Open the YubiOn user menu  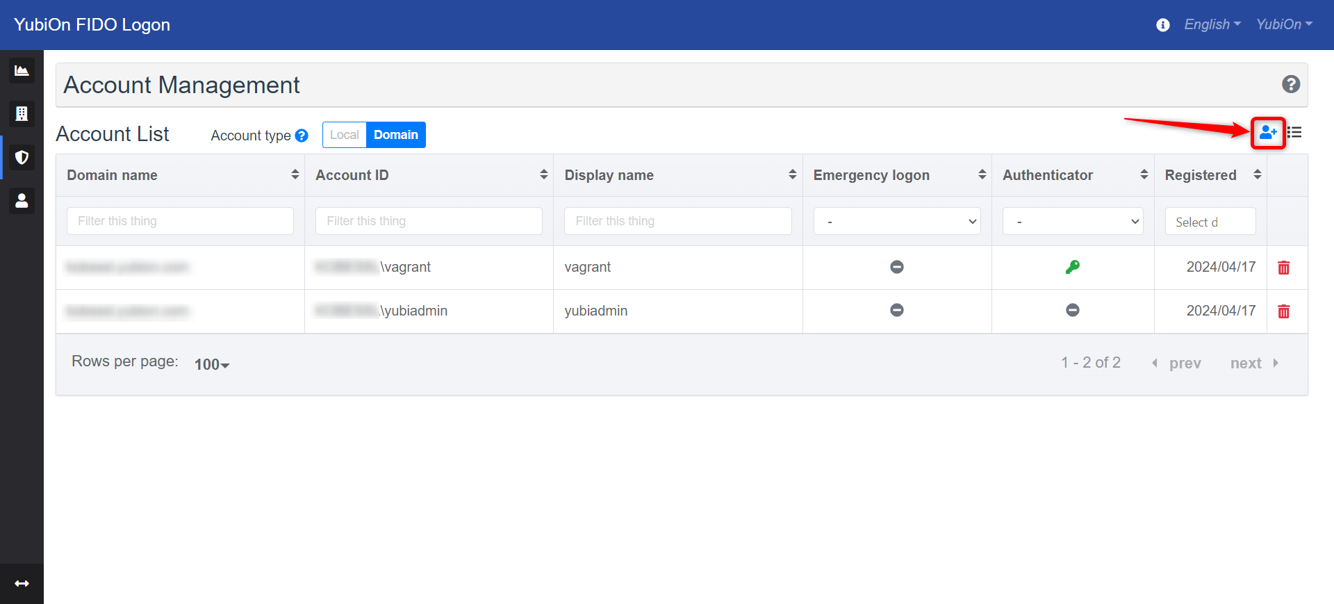(1284, 24)
